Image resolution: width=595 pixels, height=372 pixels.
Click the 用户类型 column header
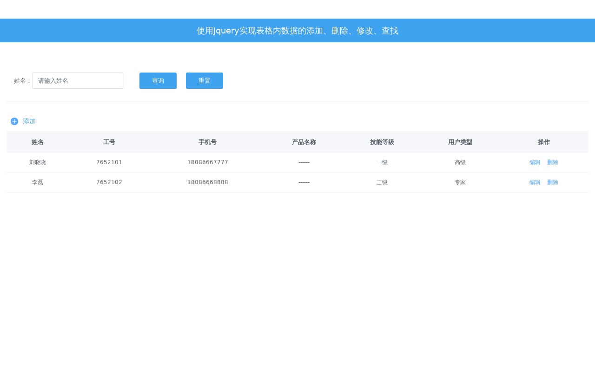click(x=460, y=142)
